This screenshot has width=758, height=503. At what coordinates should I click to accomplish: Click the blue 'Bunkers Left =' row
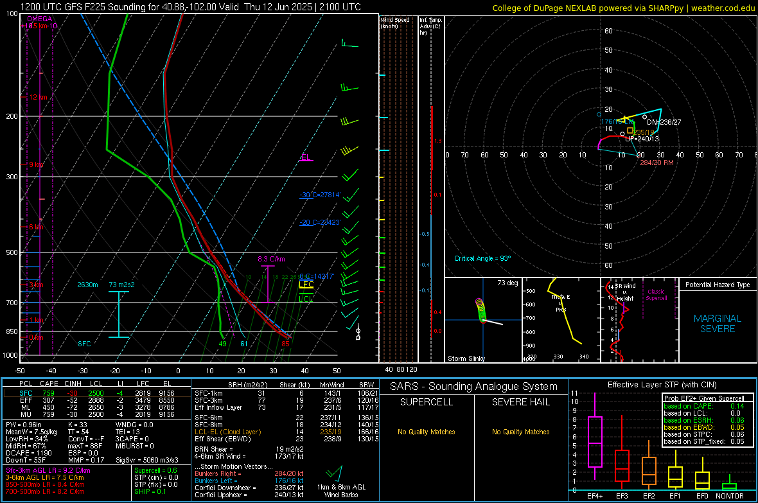[249, 481]
